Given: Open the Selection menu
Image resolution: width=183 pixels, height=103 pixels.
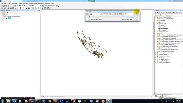Looking at the screenshot, I should [x=25, y=3].
